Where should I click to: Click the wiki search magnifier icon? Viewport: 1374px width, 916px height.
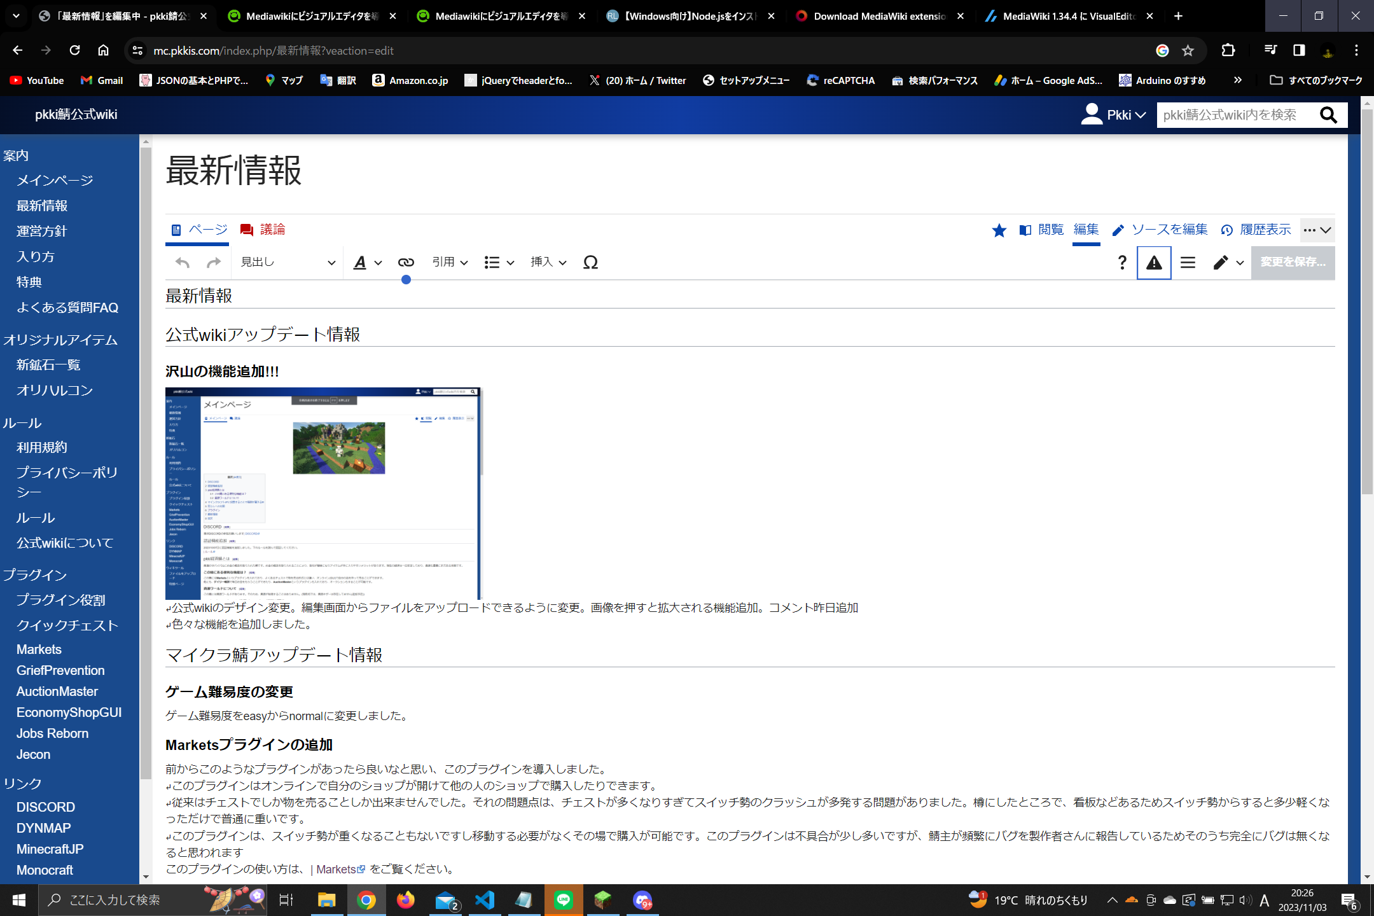[x=1328, y=115]
